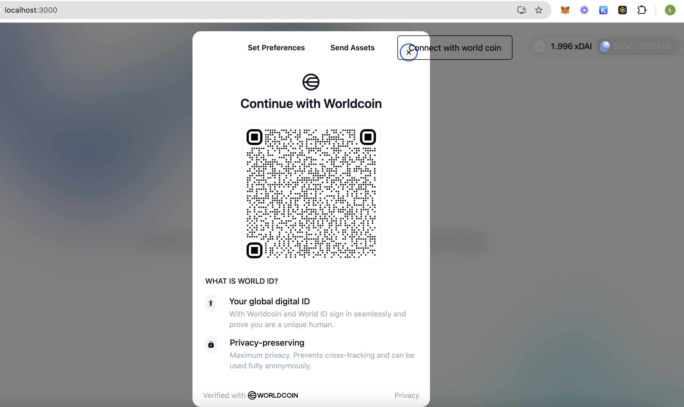Click the 1.996 xDAI balance
684x407 pixels.
(571, 46)
